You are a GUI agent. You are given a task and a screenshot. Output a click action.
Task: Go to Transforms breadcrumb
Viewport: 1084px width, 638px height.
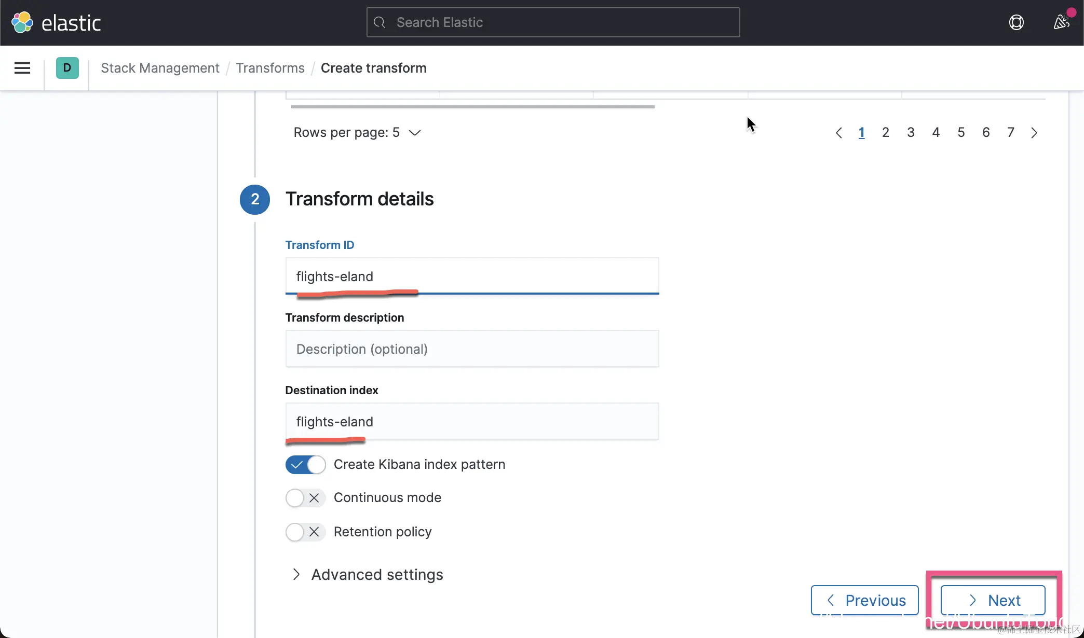click(x=270, y=68)
